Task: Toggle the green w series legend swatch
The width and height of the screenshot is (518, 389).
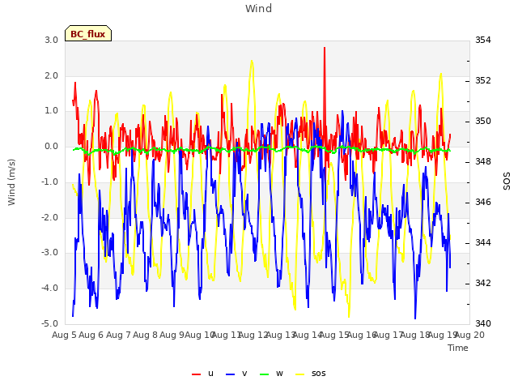Action: click(265, 374)
